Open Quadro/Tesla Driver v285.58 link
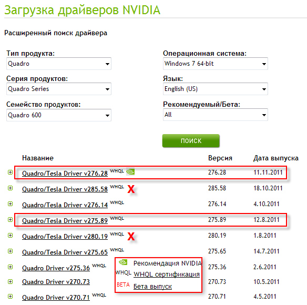307x305 pixels. (x=65, y=189)
